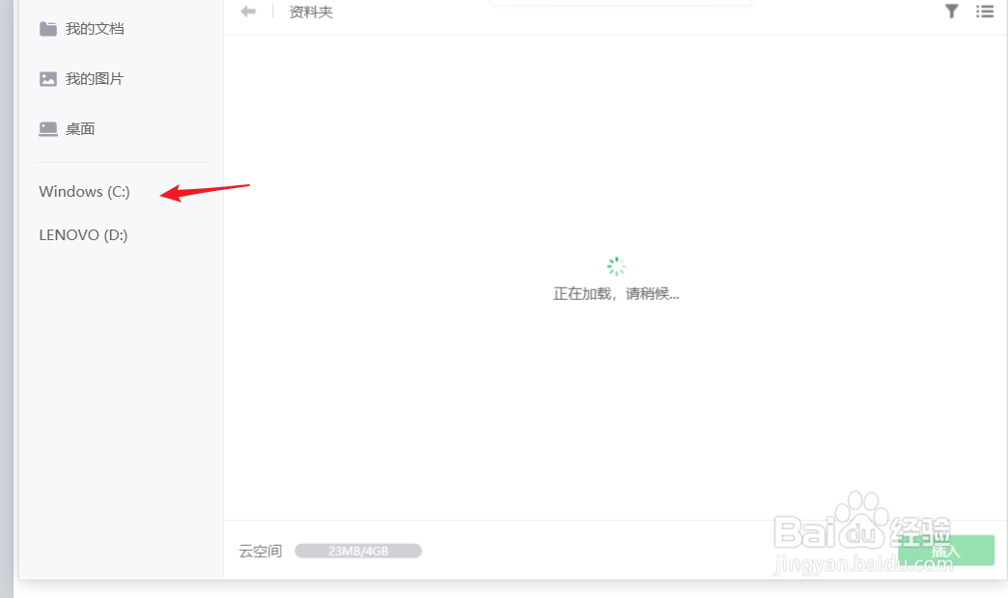Click the 我的图片 picture icon
Screen dimensions: 1008x598
(x=48, y=78)
